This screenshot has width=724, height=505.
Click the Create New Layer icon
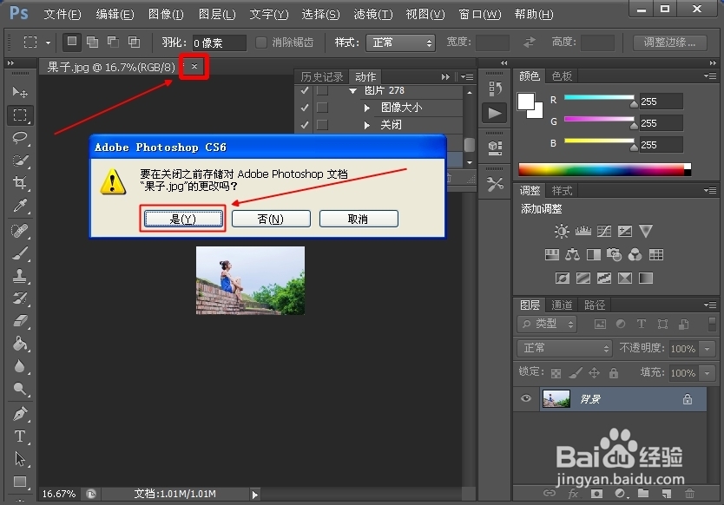(x=667, y=494)
